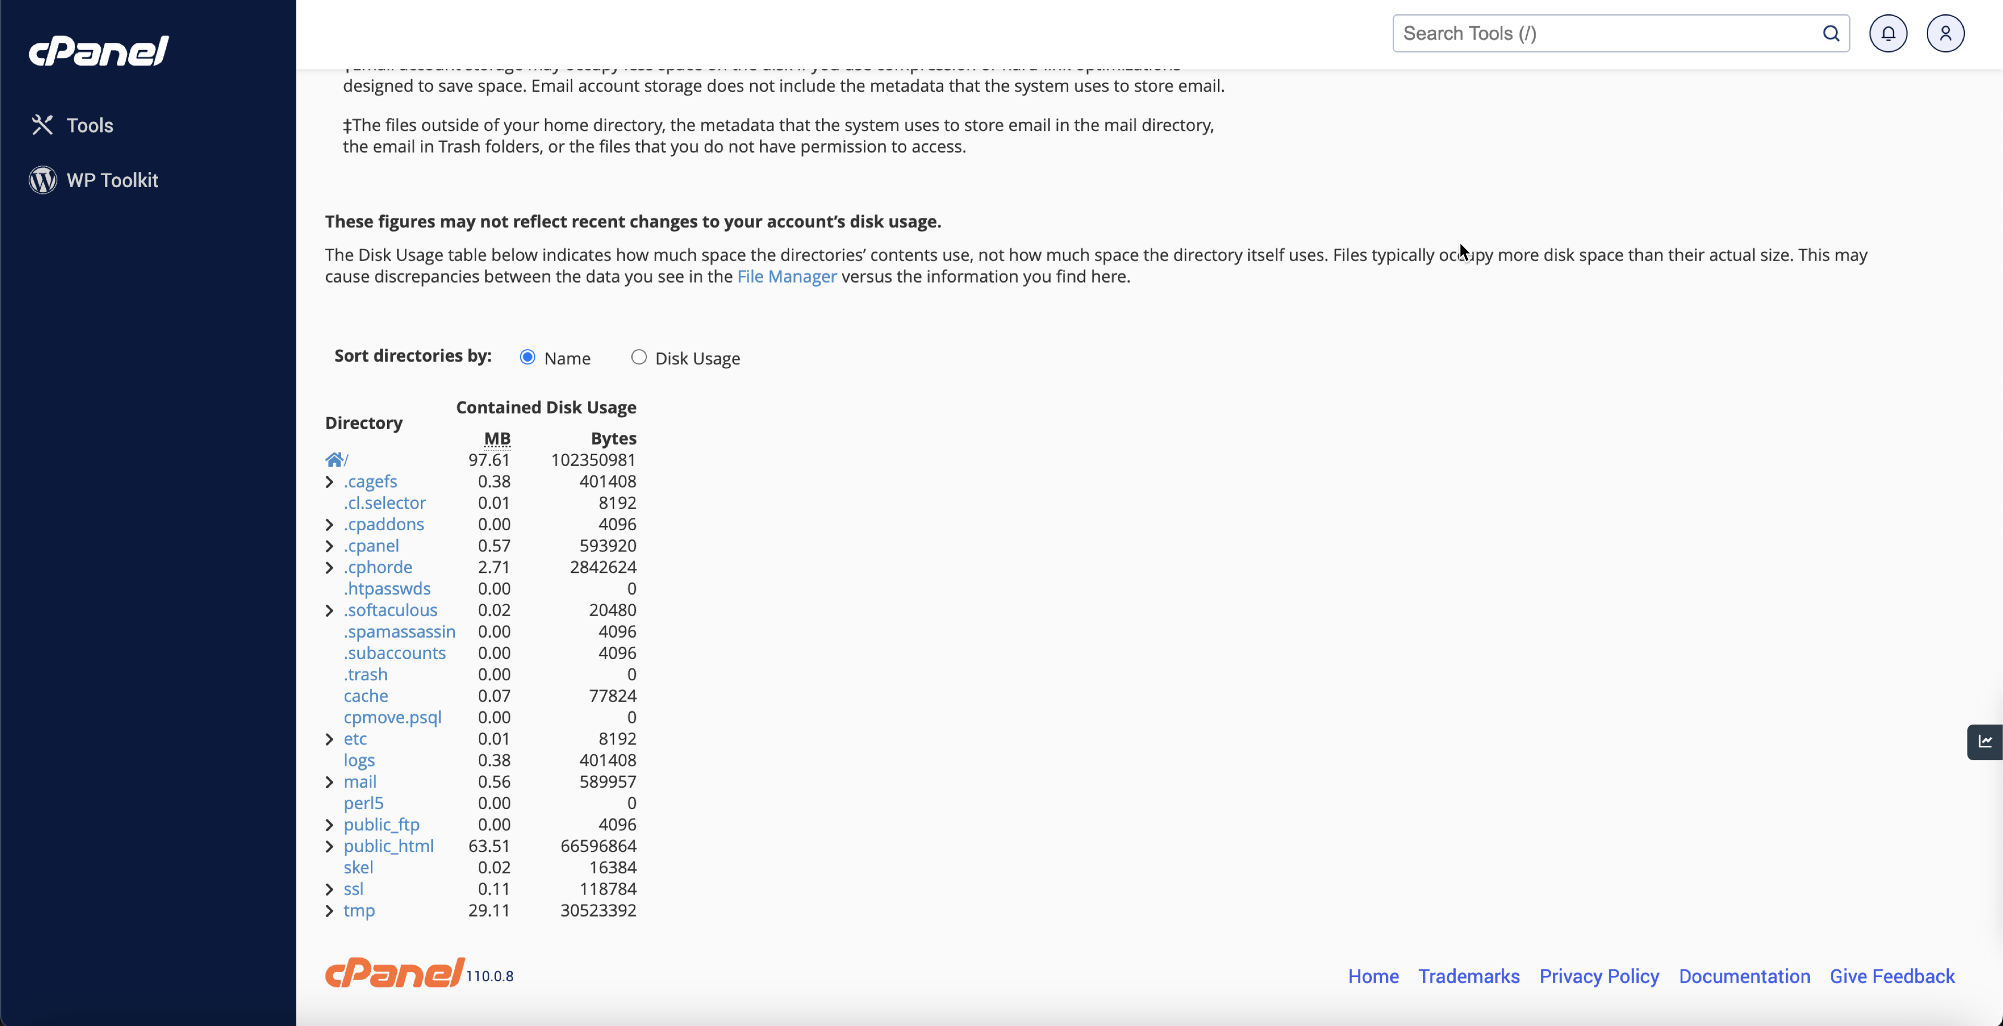Open the cache directory link
The height and width of the screenshot is (1026, 2003).
pyautogui.click(x=366, y=695)
